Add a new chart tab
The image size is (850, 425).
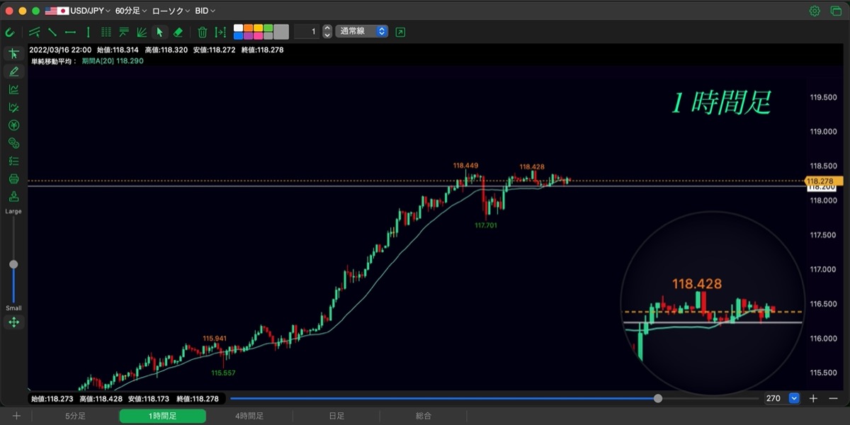16,416
